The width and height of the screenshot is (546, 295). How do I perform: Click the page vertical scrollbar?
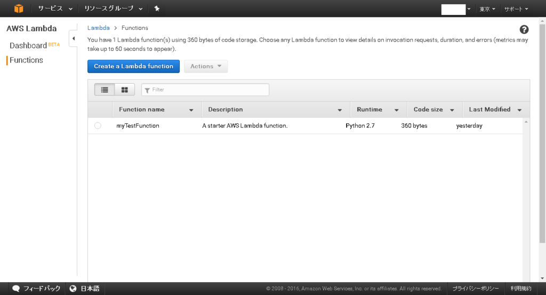pyautogui.click(x=542, y=134)
